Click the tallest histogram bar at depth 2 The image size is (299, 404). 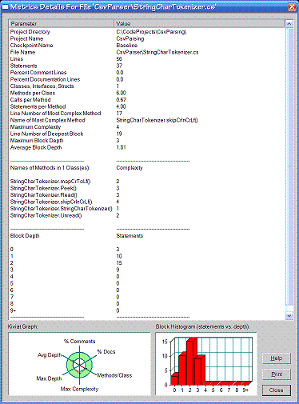pos(191,362)
